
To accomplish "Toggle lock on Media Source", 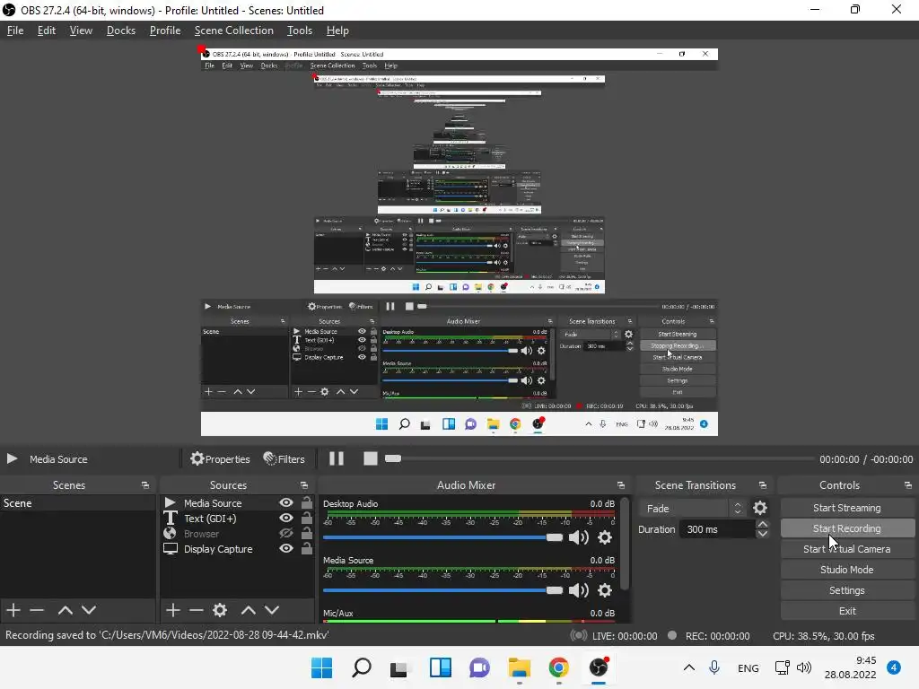I will [x=307, y=502].
